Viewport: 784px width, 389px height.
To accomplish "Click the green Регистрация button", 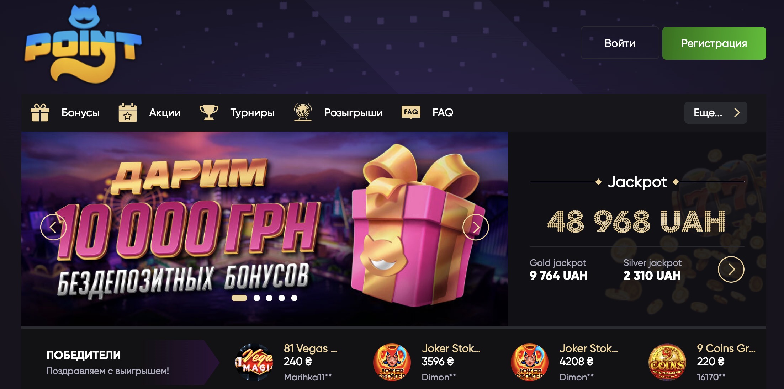I will pos(714,43).
